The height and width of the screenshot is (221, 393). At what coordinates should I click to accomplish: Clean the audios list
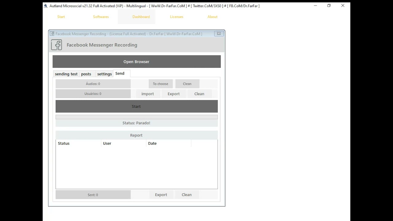[x=187, y=84]
